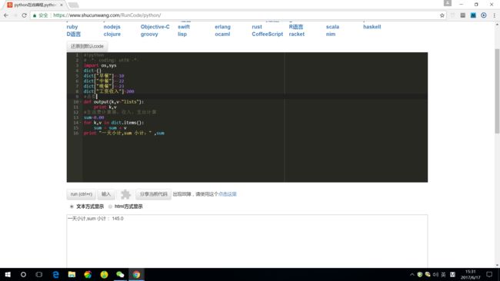The height and width of the screenshot is (281, 500).
Task: Switch to the python online programming tab
Action: click(35, 5)
